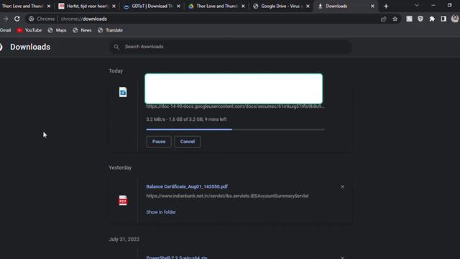Bookmark this page with the star icon

click(x=395, y=19)
